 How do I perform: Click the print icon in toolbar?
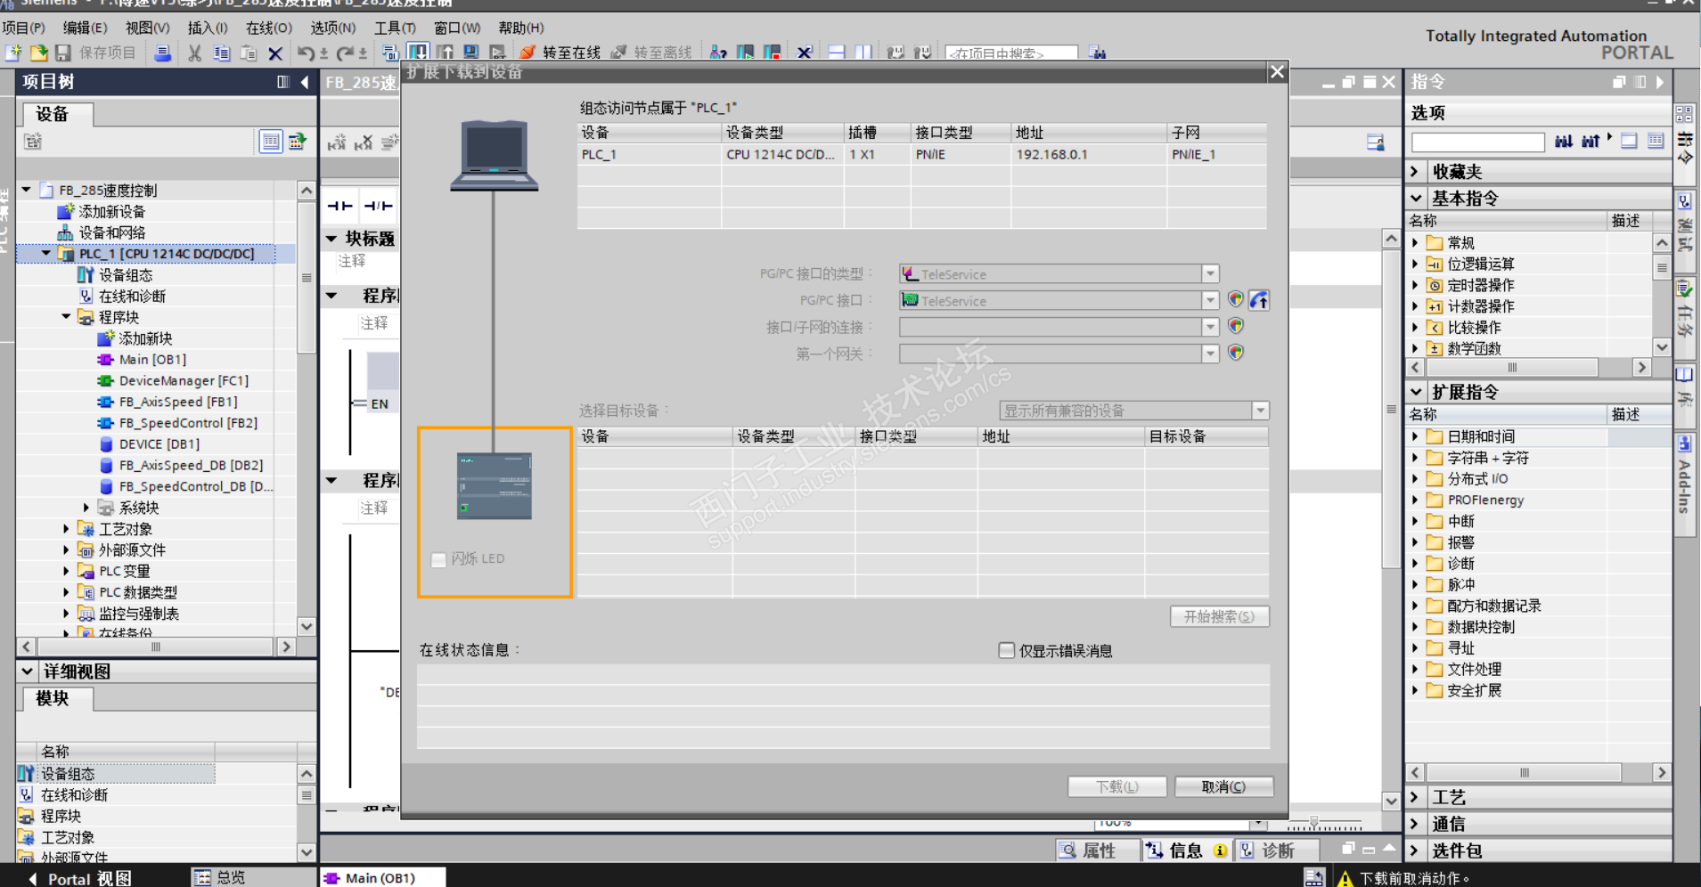pyautogui.click(x=162, y=53)
